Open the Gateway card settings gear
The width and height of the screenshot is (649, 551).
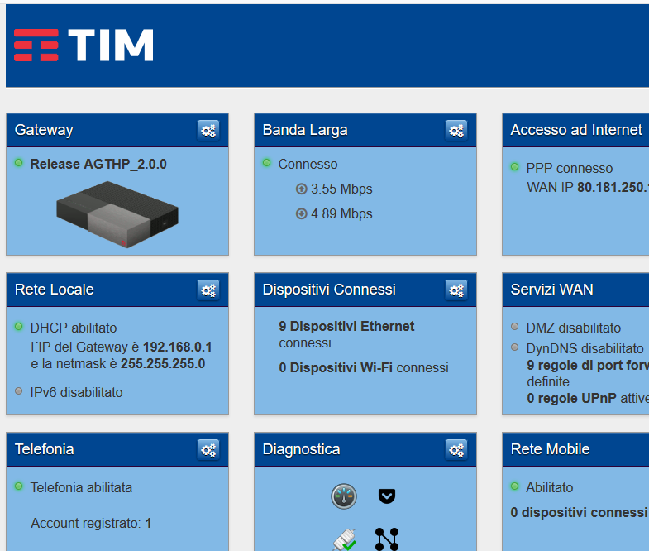pyautogui.click(x=208, y=131)
